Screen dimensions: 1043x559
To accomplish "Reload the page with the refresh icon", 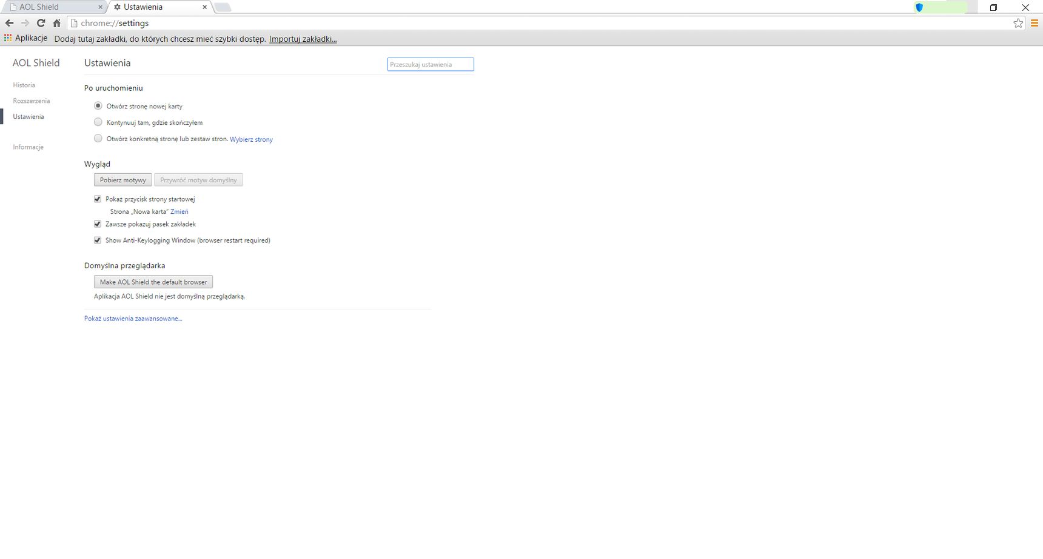I will click(x=41, y=23).
